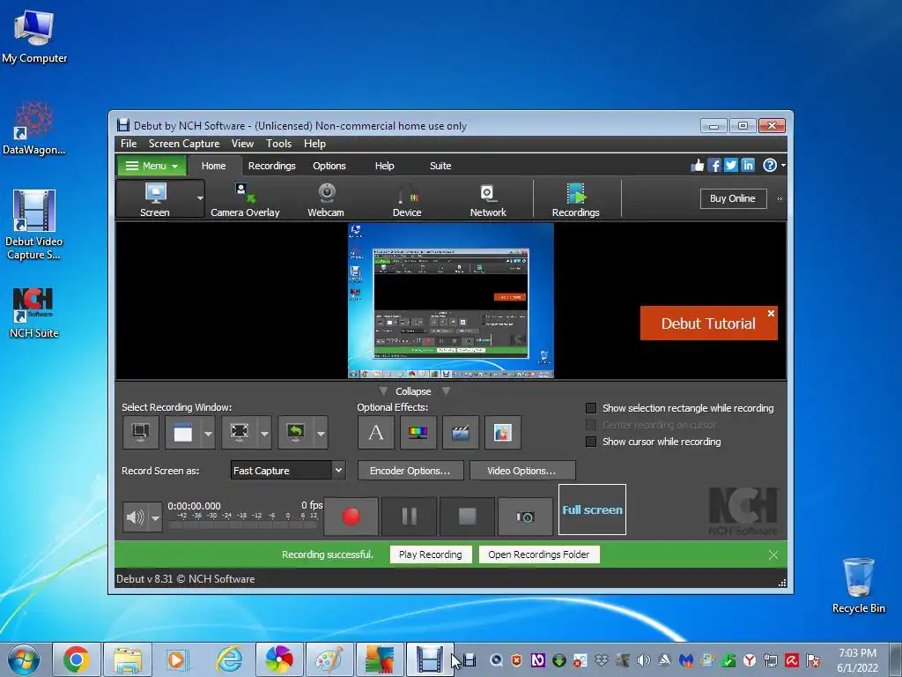This screenshot has height=677, width=902.
Task: Switch to the Suite tab
Action: click(440, 166)
